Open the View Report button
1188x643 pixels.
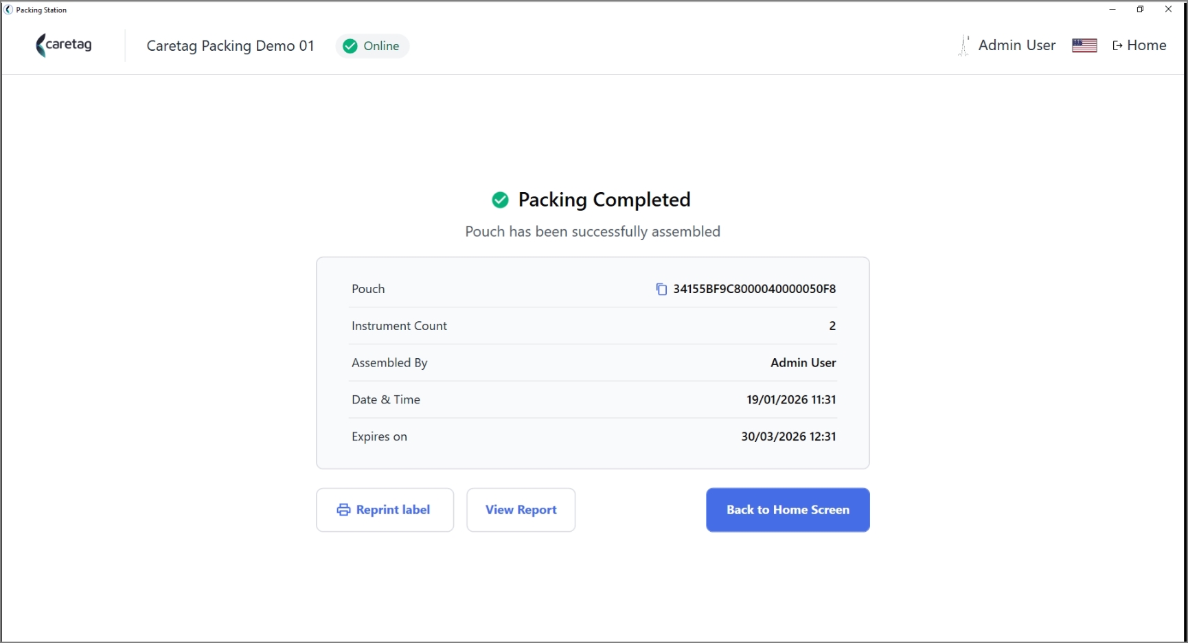[x=521, y=510]
